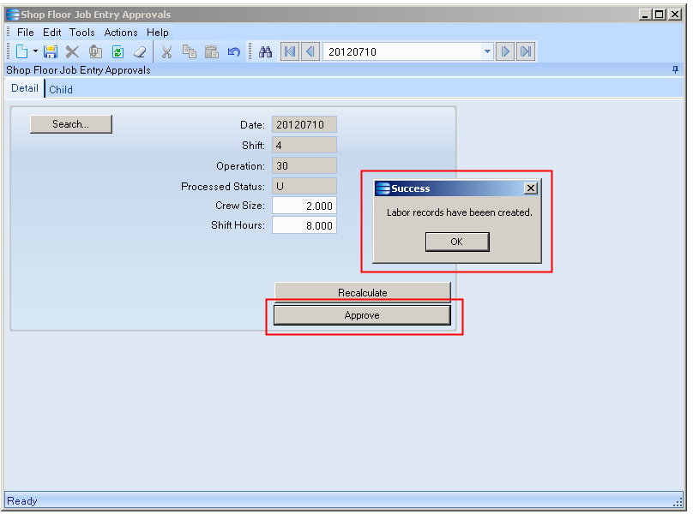Screen dimensions: 693x514
Task: Go to previous record arrow icon
Action: point(310,51)
